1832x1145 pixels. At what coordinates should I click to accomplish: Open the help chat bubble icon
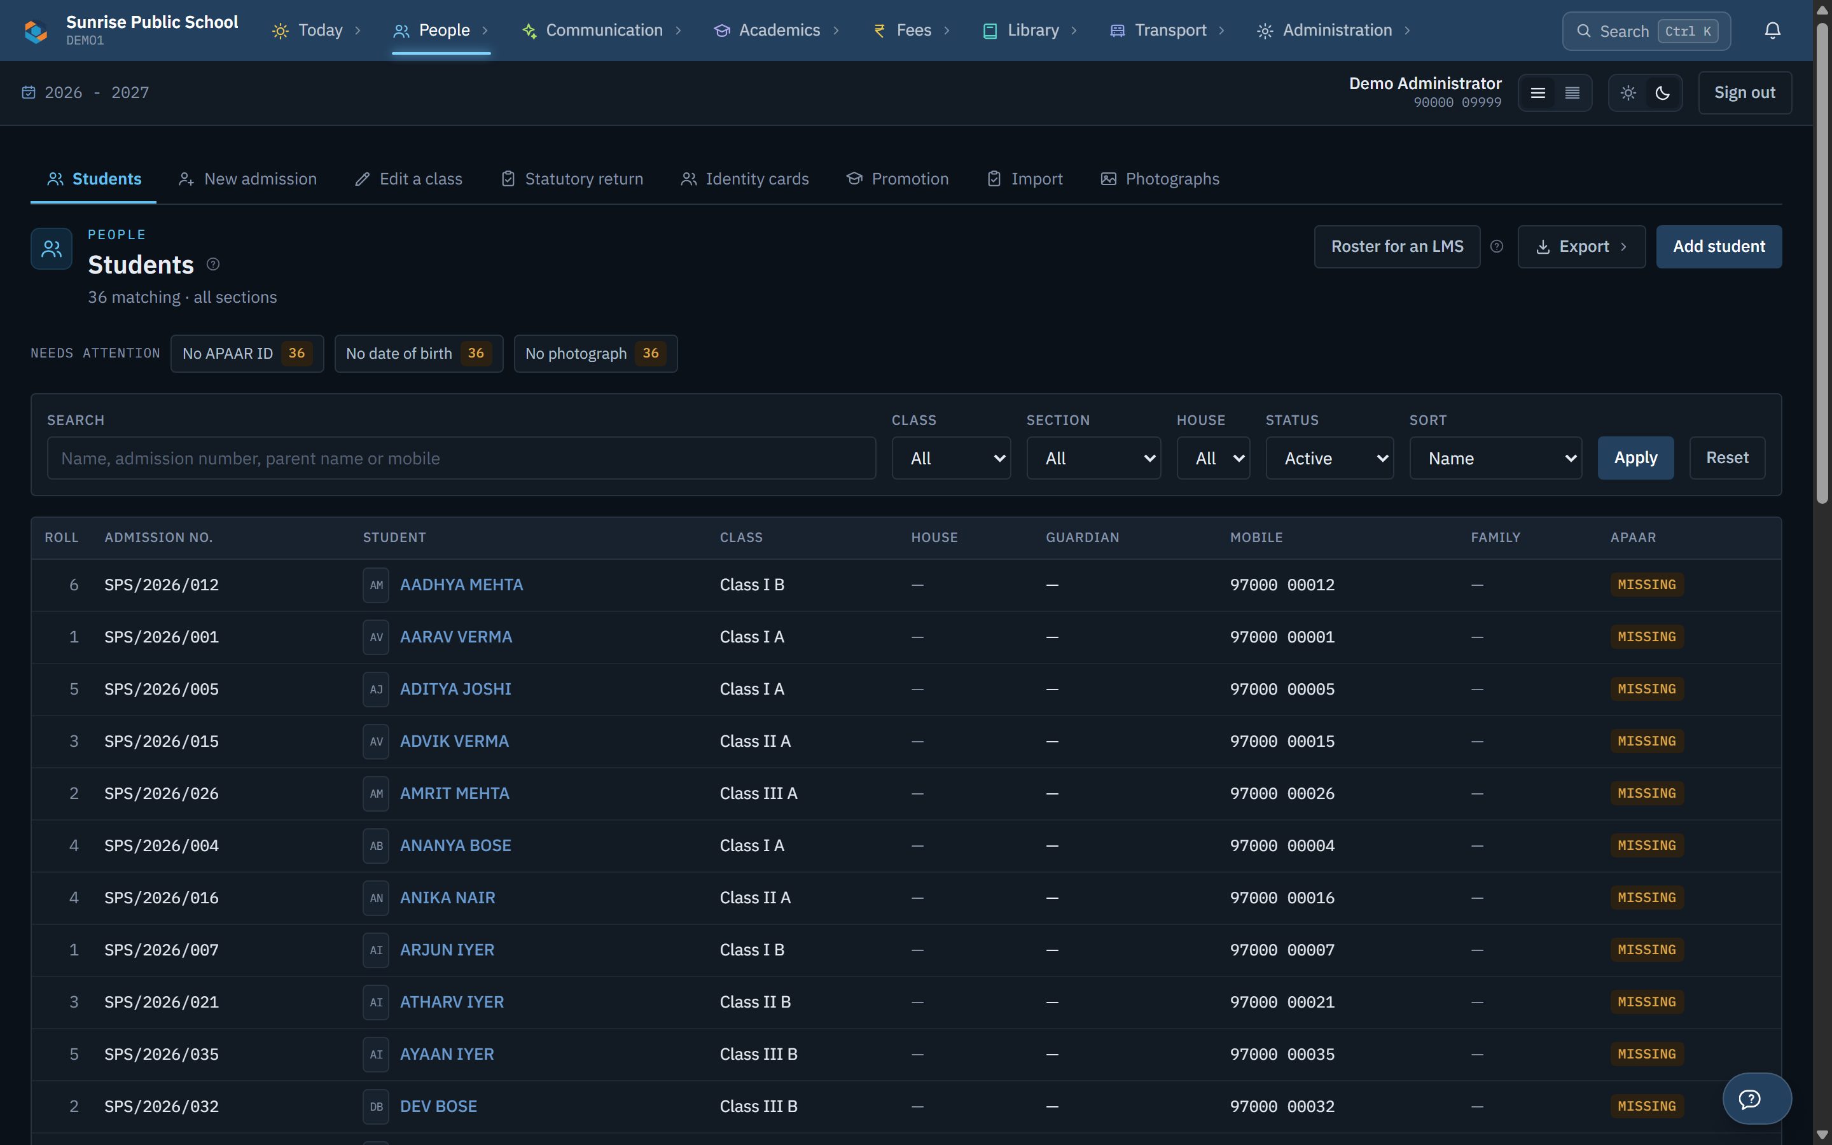[x=1756, y=1098]
